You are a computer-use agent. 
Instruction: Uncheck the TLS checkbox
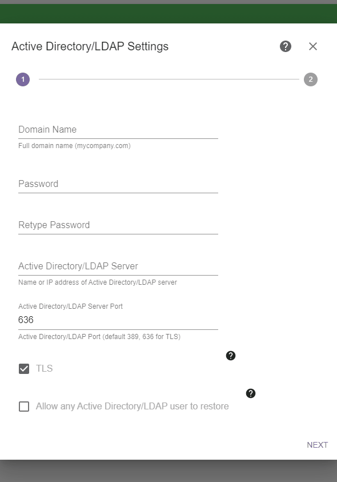pyautogui.click(x=24, y=369)
